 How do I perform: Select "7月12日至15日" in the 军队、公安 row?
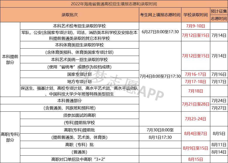tap(196, 35)
